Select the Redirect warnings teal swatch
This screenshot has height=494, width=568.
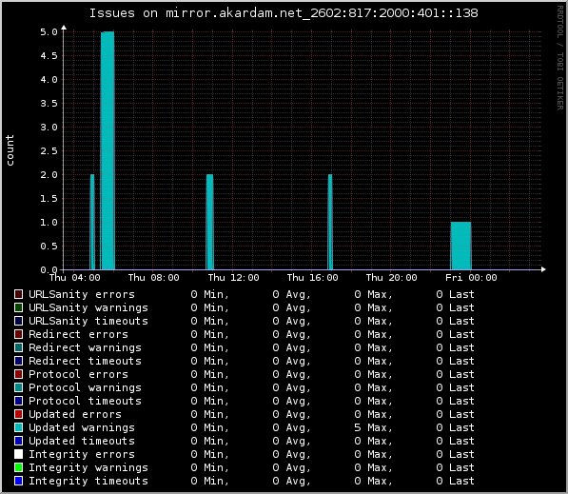[x=18, y=347]
